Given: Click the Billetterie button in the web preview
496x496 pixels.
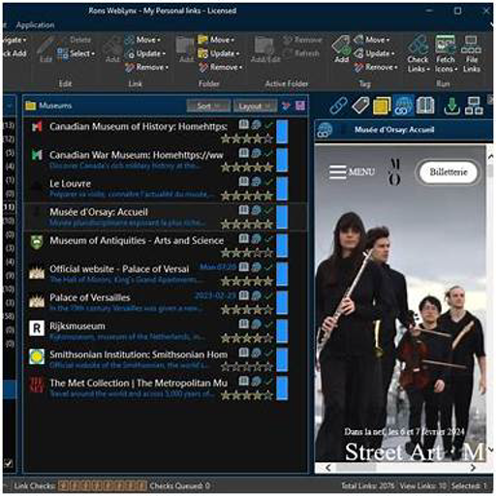Looking at the screenshot, I should coord(449,171).
